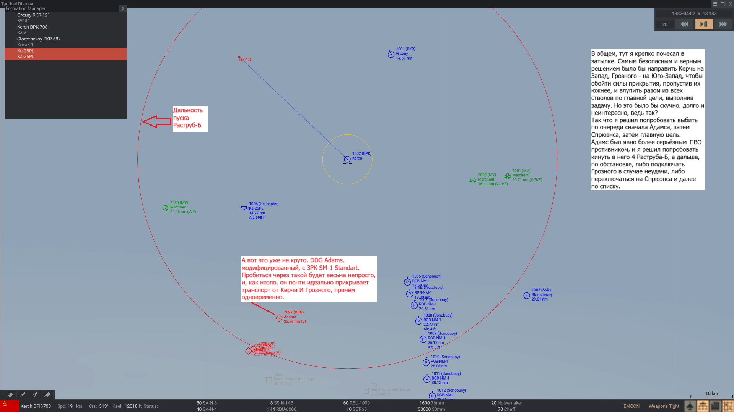This screenshot has width=734, height=412.
Task: Click the 07:18 waypoint marker
Action: (239, 57)
